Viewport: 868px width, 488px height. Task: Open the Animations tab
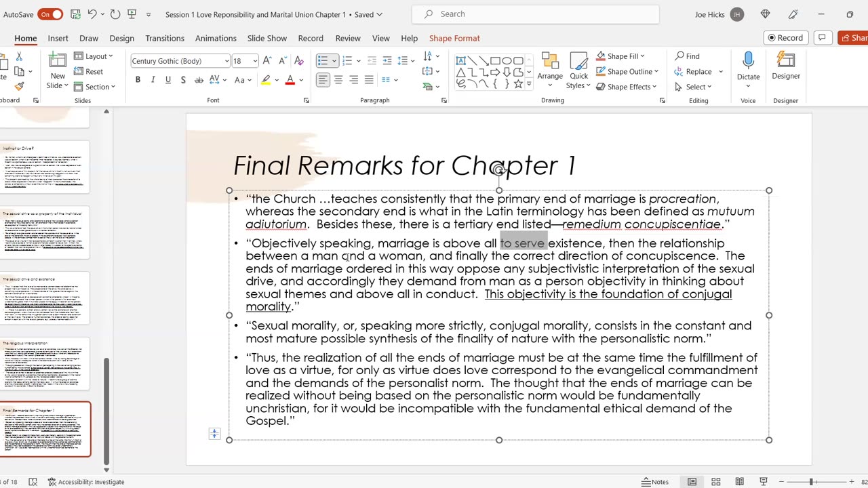pos(216,39)
